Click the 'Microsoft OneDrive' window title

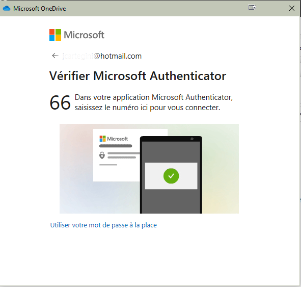point(40,9)
